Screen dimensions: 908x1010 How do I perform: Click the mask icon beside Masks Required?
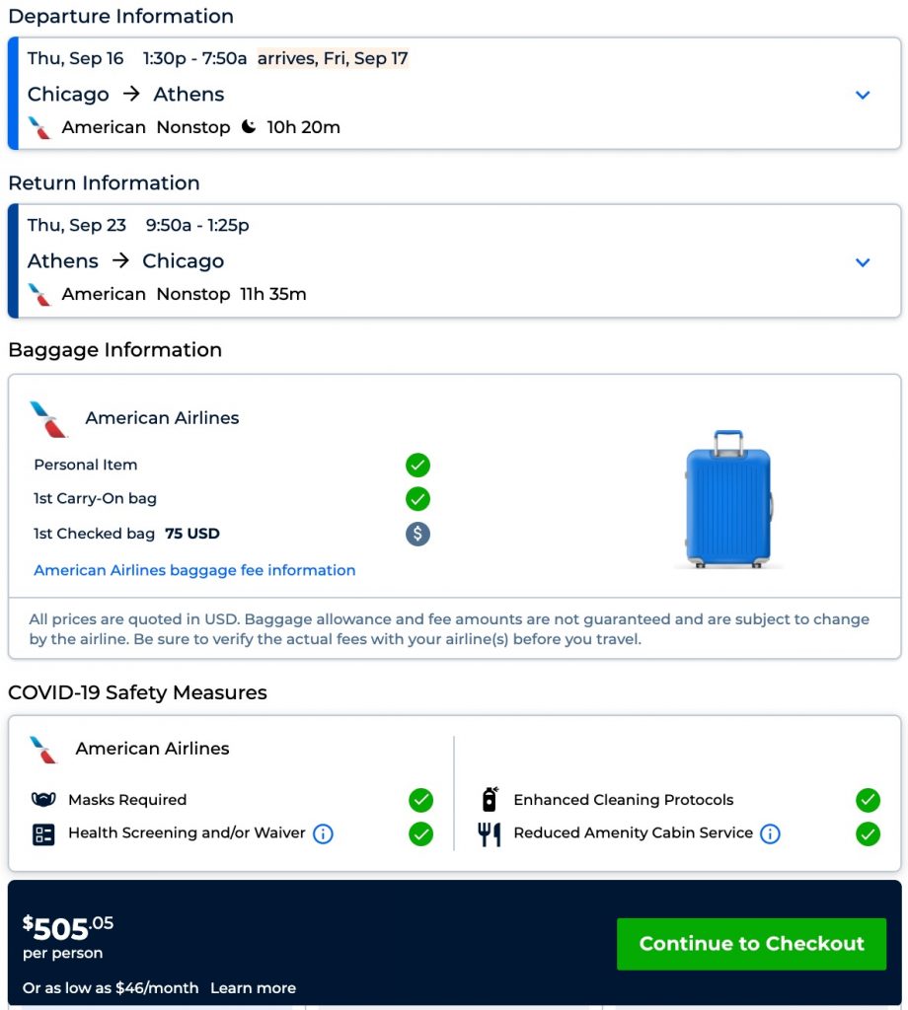coord(43,800)
